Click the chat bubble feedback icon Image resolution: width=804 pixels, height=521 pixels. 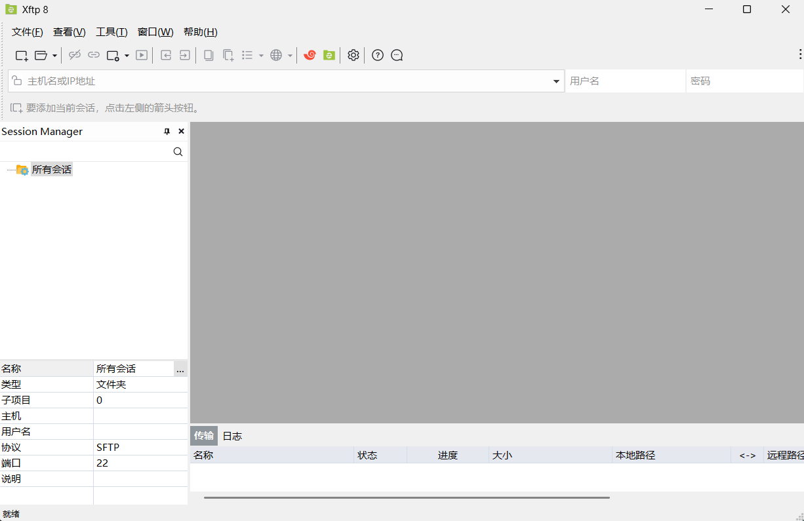pos(397,55)
